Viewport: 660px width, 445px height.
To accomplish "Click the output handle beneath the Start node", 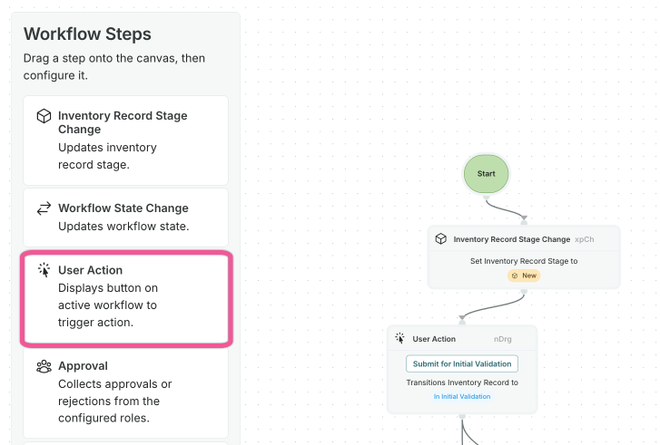I will [486, 196].
